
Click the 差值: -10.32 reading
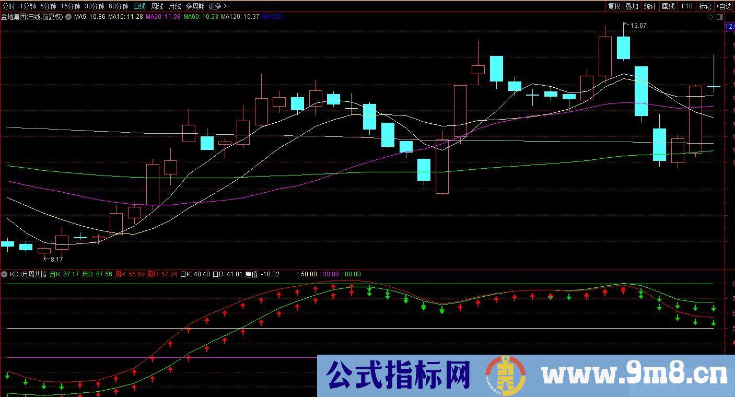pos(262,274)
